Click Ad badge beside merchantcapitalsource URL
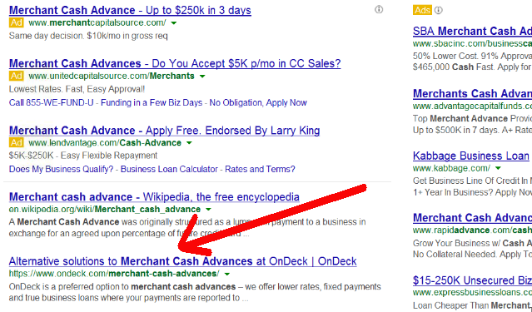 click(x=17, y=22)
